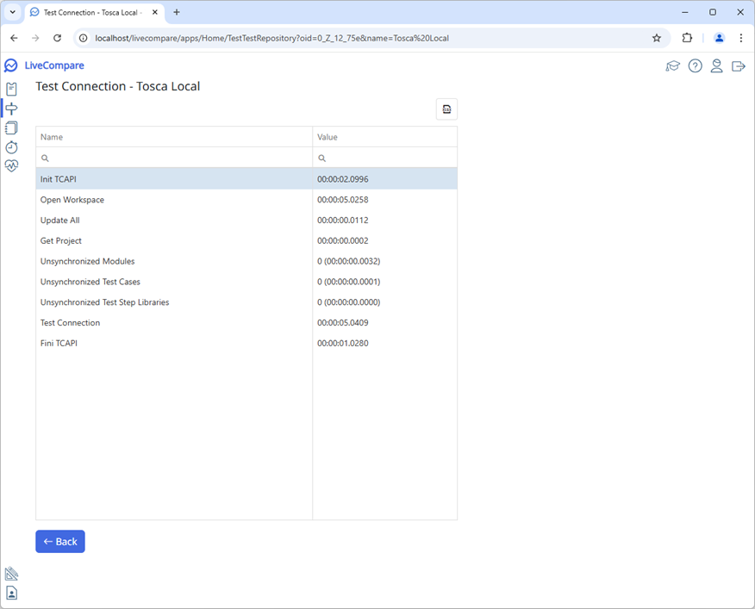This screenshot has width=755, height=609.
Task: Open the heart-pulse health icon in sidebar
Action: (x=11, y=165)
